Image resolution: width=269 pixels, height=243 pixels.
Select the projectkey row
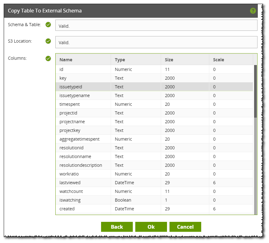(x=154, y=130)
